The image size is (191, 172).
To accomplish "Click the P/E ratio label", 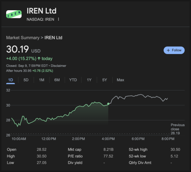I will [x=75, y=156].
